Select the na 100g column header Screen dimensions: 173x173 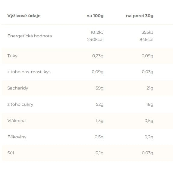95,16
